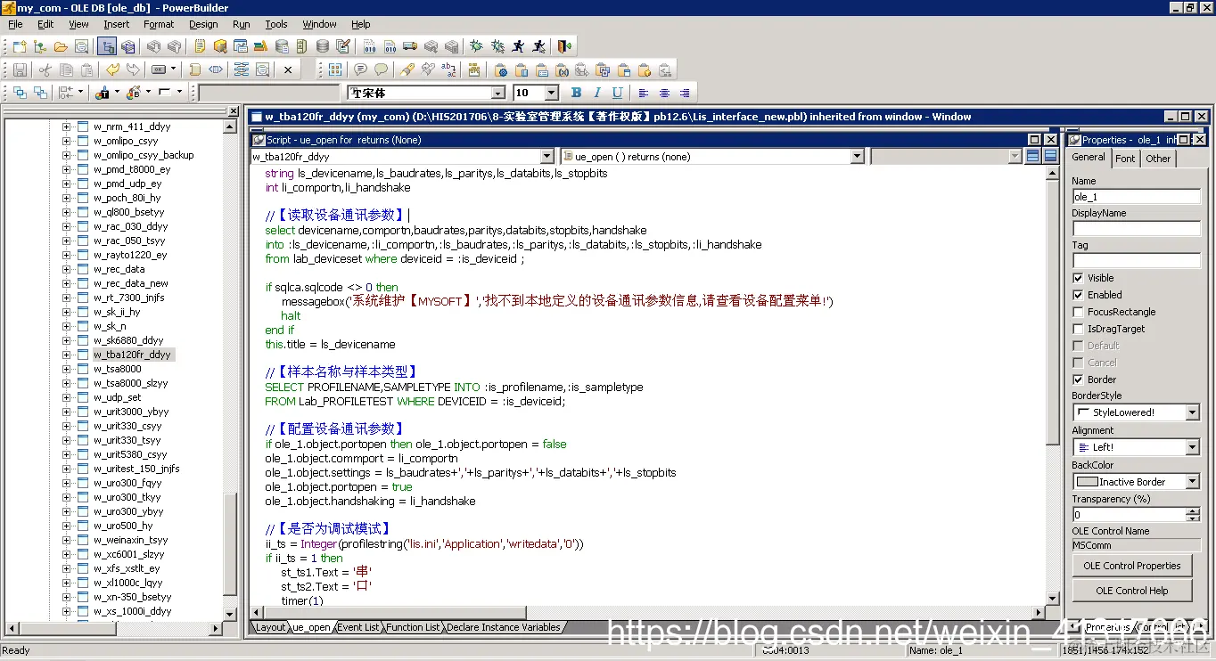The height and width of the screenshot is (661, 1216).
Task: Open the Database painter cylinder icon
Action: point(322,46)
